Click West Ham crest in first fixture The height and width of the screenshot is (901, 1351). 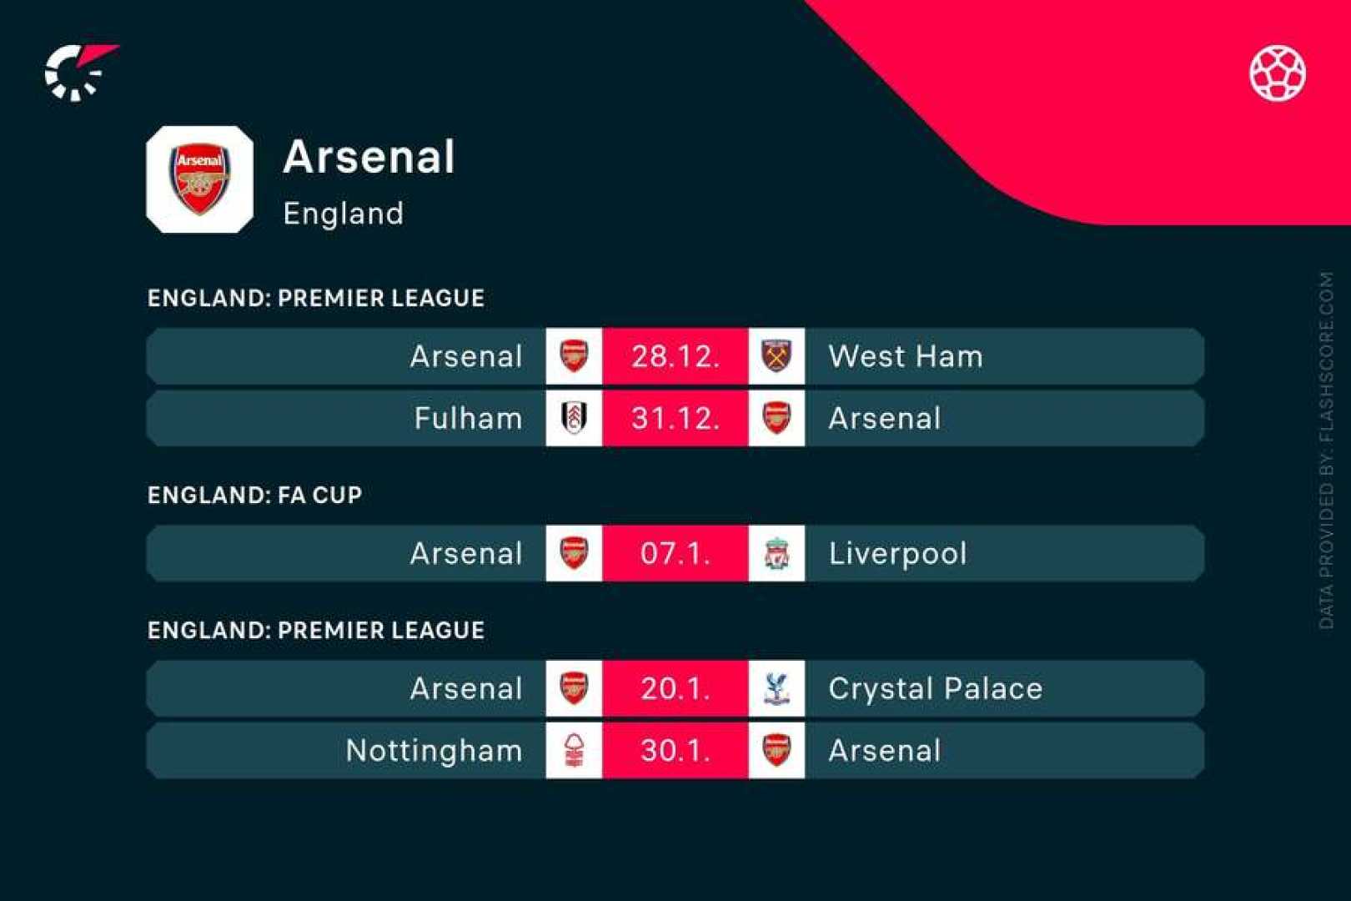[776, 356]
